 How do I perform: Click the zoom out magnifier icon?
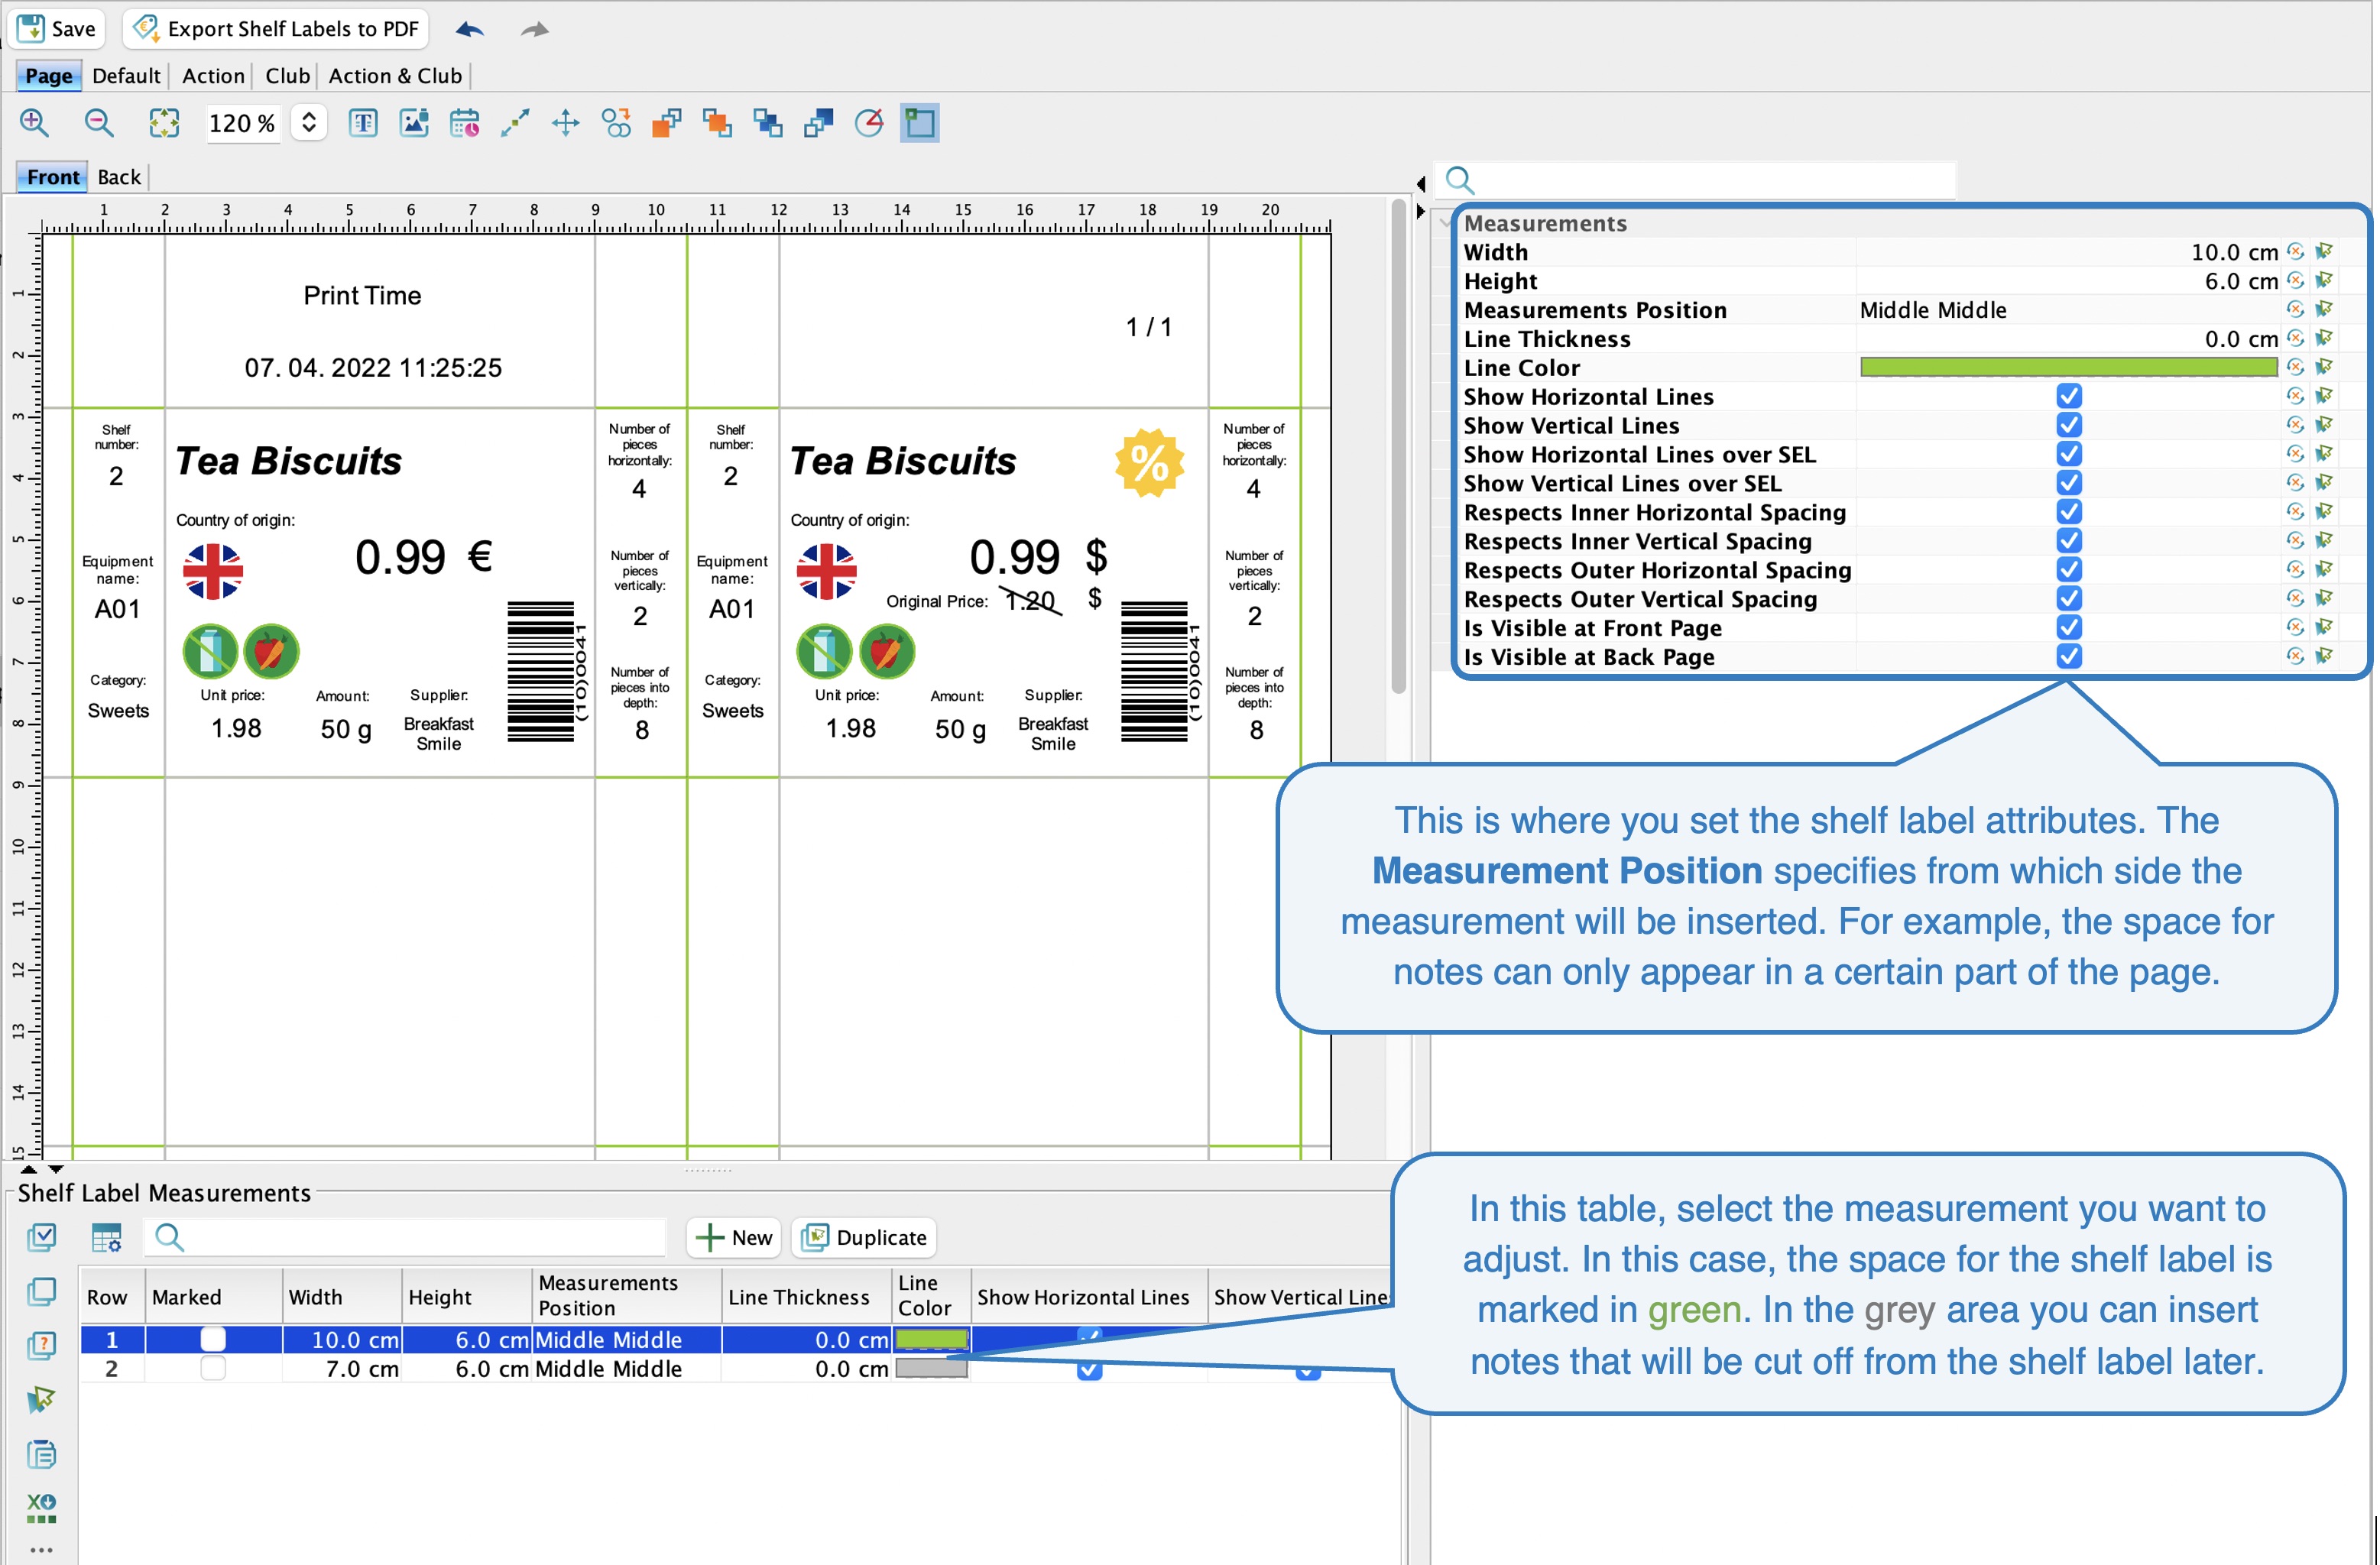pos(99,123)
